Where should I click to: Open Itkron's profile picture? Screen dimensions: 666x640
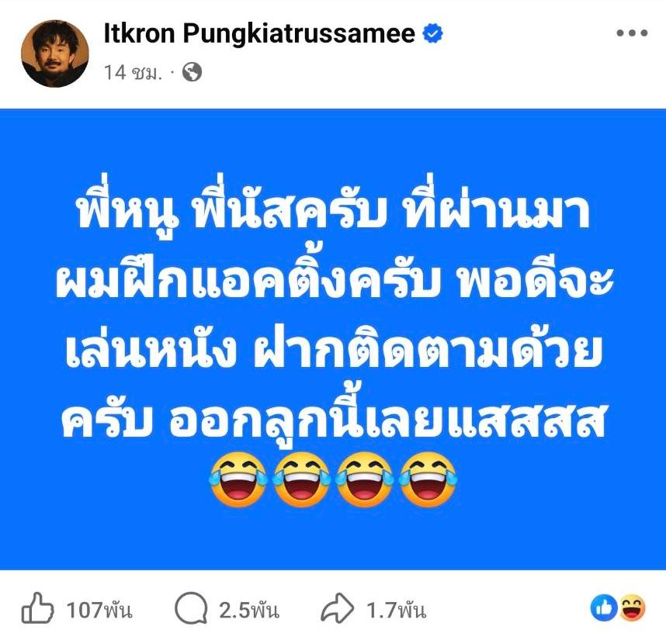[x=55, y=54]
